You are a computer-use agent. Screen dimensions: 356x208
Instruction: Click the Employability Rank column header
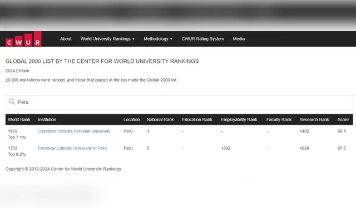pyautogui.click(x=239, y=120)
